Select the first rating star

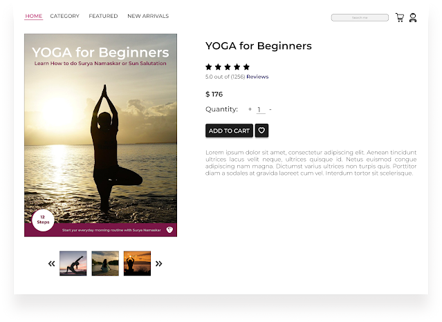209,67
